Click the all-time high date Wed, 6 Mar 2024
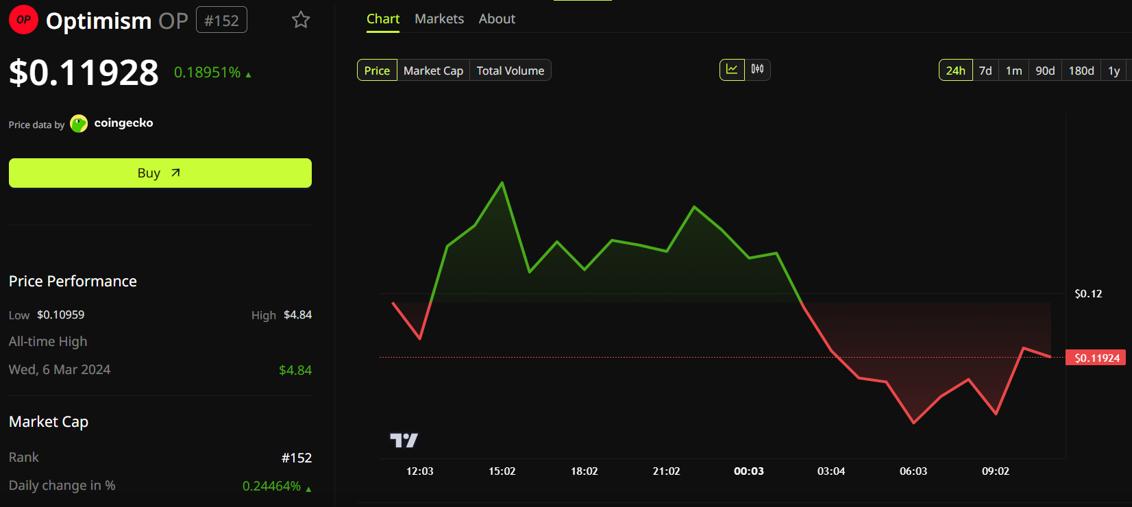 click(60, 369)
